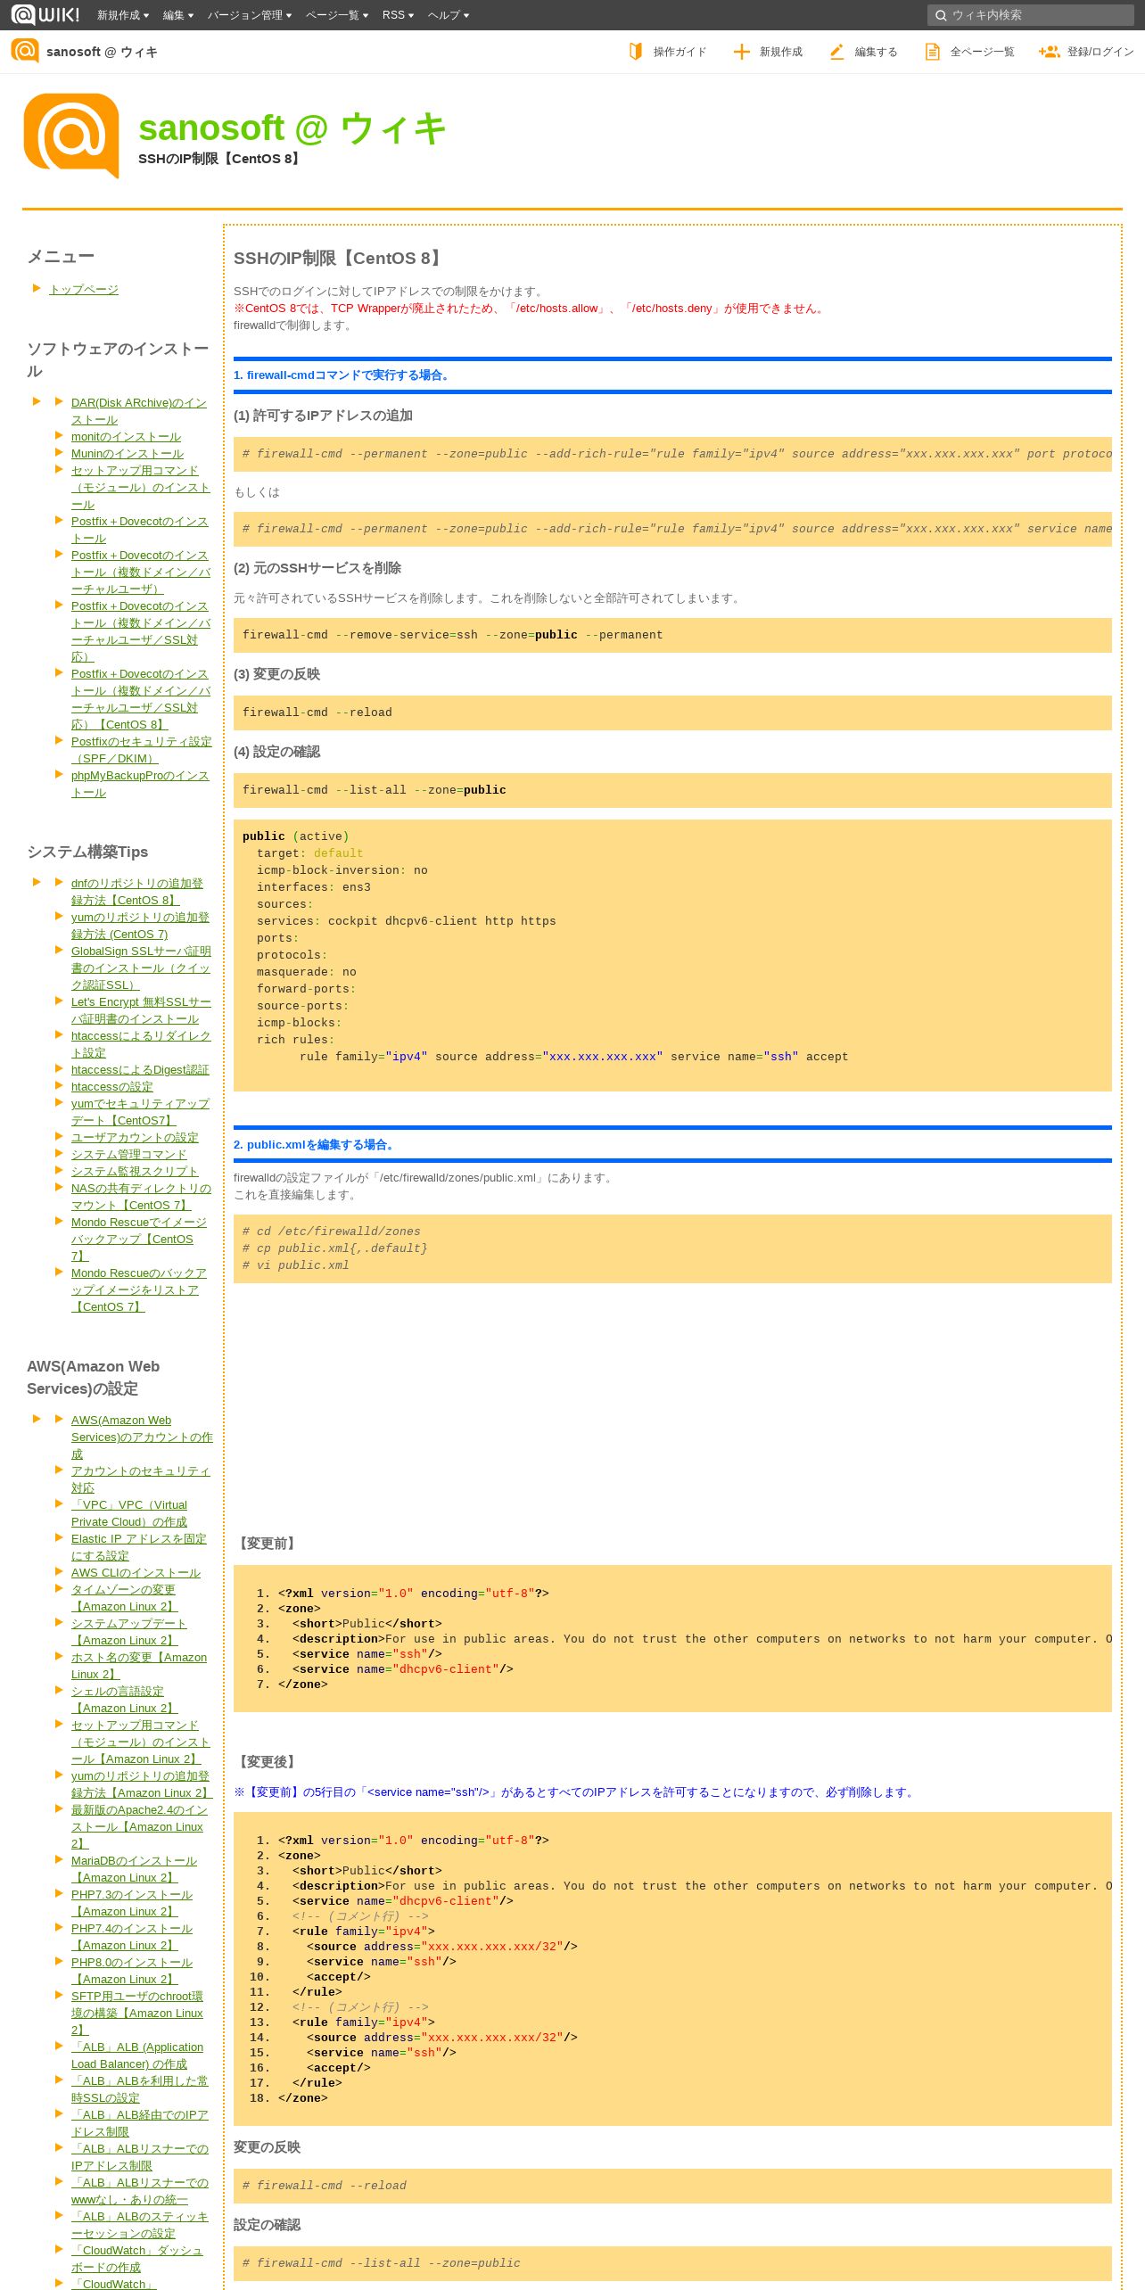Viewport: 1145px width, 2290px height.
Task: Click the plus icon for 新規作成
Action: click(741, 52)
